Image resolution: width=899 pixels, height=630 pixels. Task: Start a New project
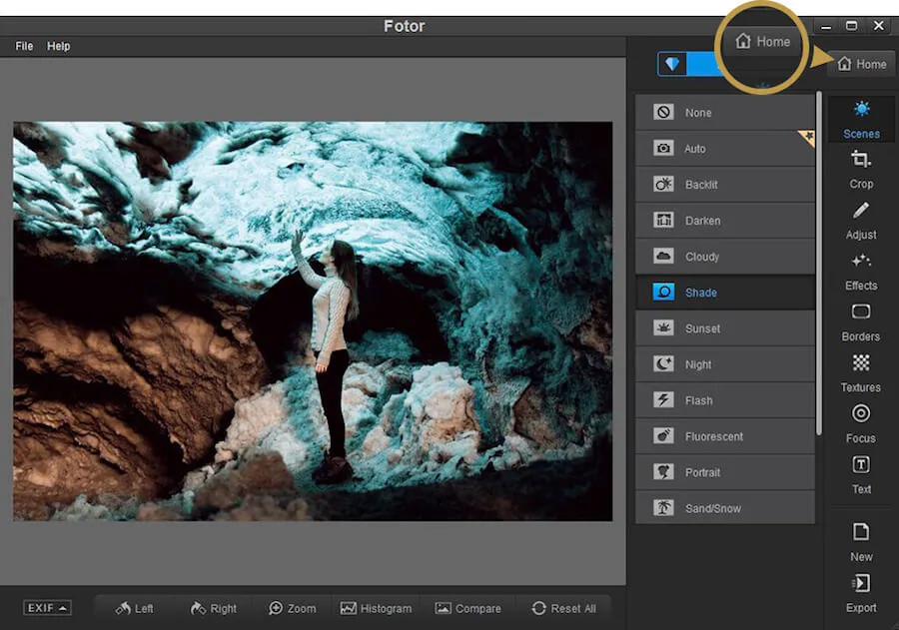[860, 543]
